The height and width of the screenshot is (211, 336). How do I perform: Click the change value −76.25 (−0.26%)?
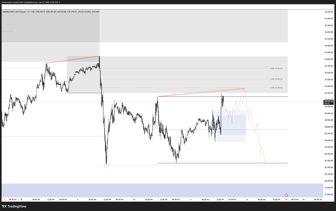pyautogui.click(x=84, y=12)
